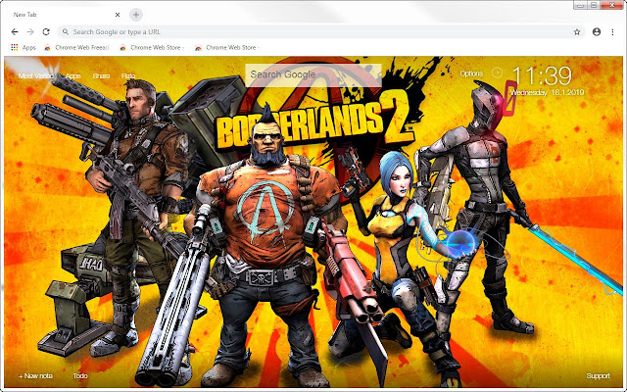This screenshot has width=627, height=392.
Task: Focus the Search Google box on page
Action: [x=313, y=74]
